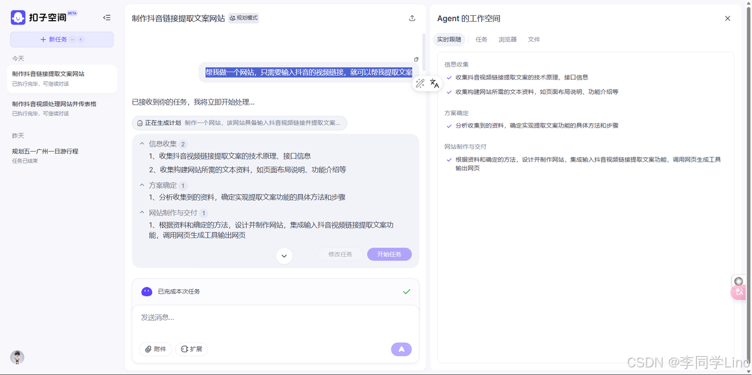Switch to the 实时跟随 tab
The width and height of the screenshot is (752, 375).
(x=449, y=39)
